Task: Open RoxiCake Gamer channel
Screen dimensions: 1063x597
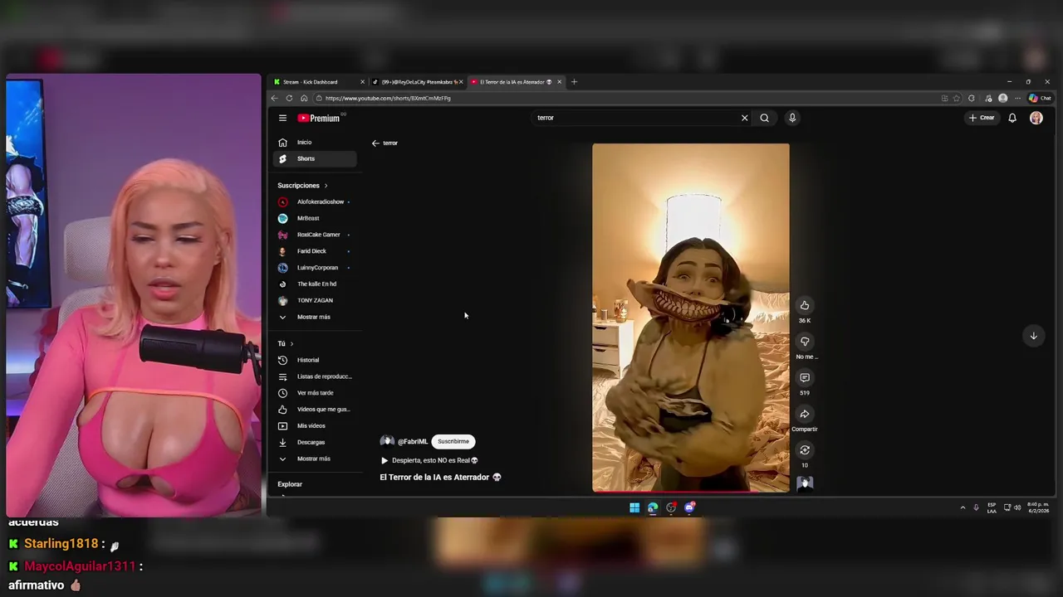Action: 316,235
